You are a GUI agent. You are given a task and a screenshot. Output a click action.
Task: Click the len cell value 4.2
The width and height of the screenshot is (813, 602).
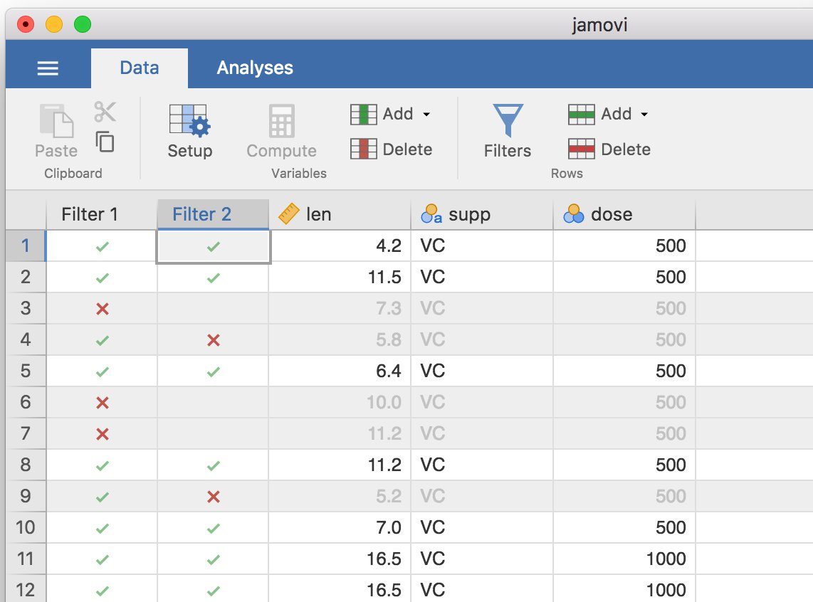389,245
